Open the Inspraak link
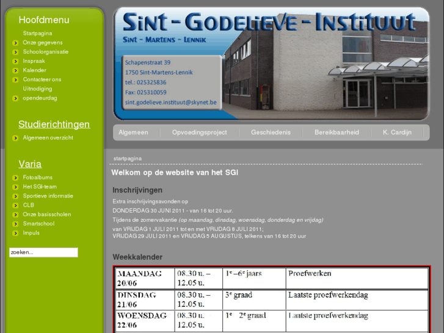 34,61
